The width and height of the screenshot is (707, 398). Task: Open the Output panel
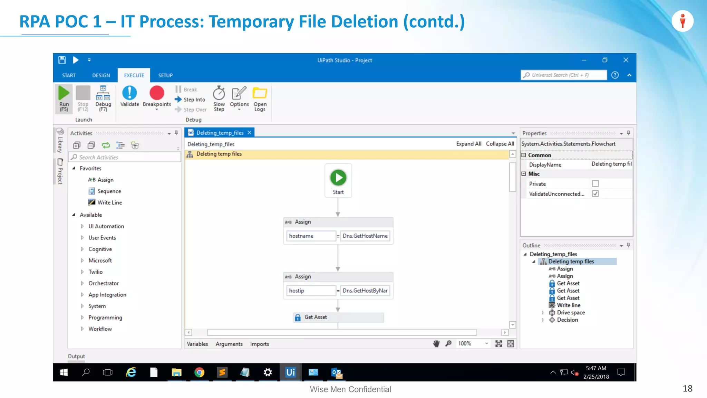tap(76, 356)
